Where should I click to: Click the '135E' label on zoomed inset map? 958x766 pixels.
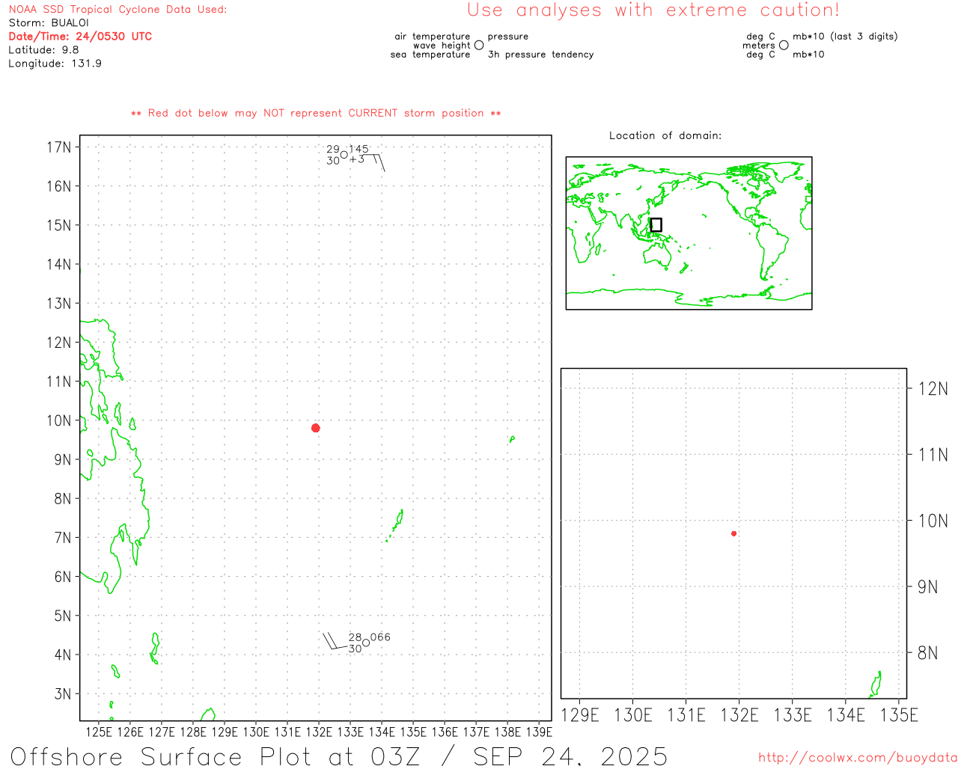click(899, 716)
